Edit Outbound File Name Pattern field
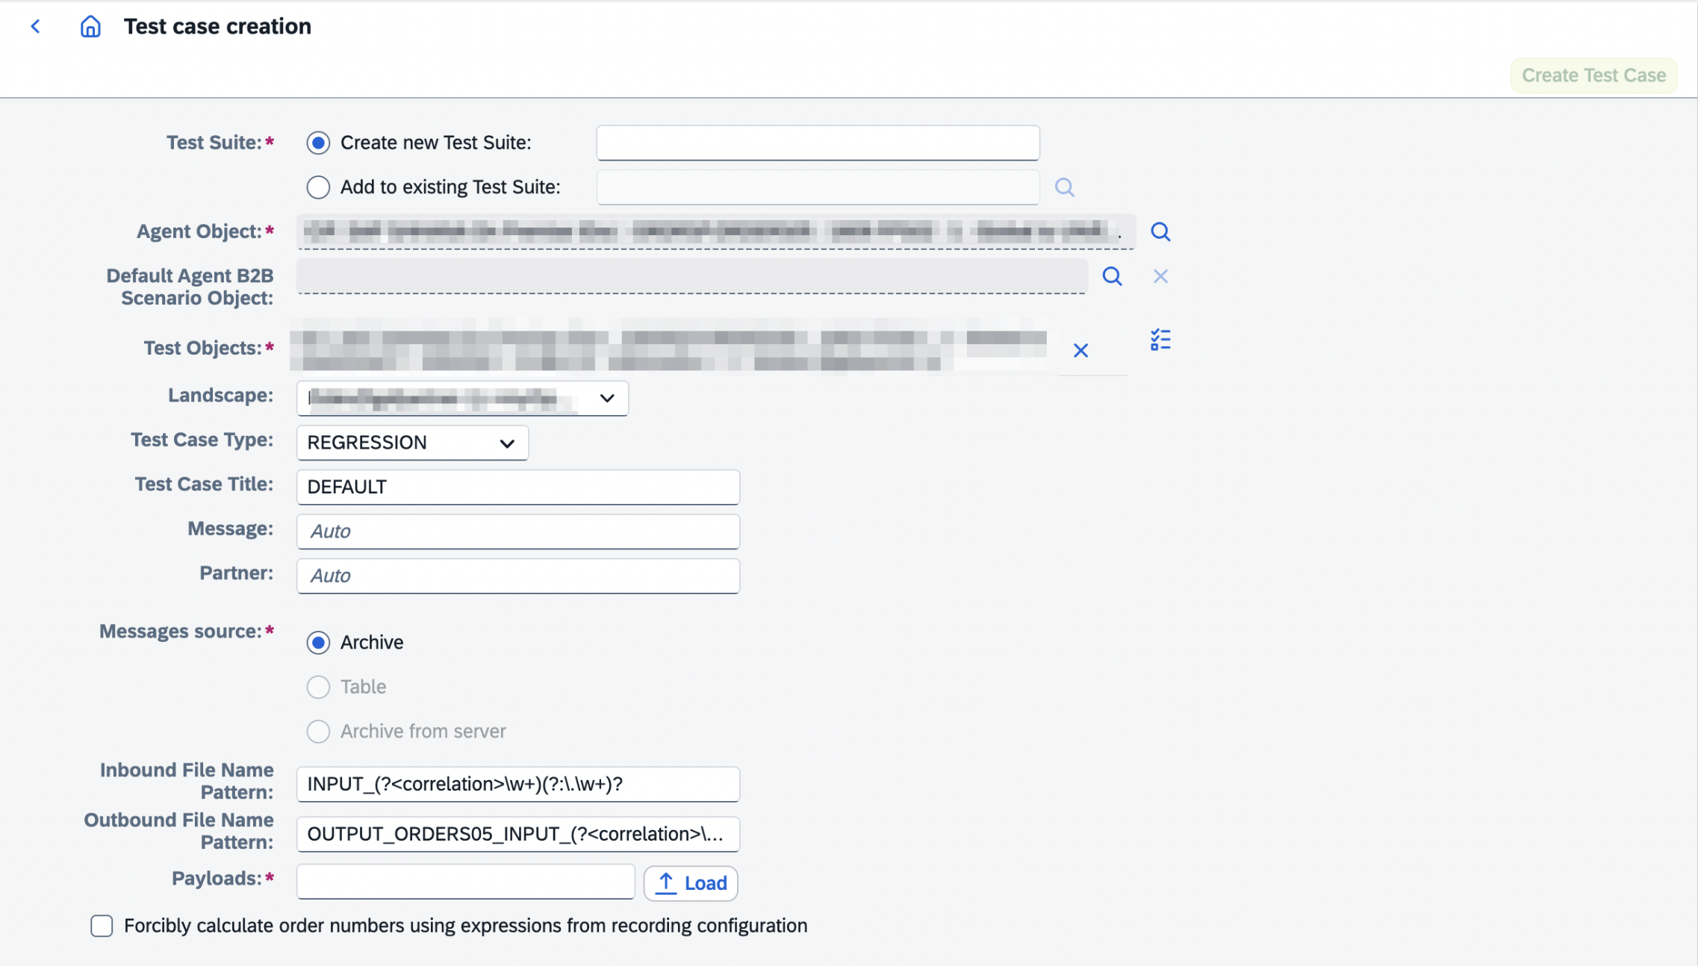This screenshot has height=966, width=1698. tap(518, 834)
